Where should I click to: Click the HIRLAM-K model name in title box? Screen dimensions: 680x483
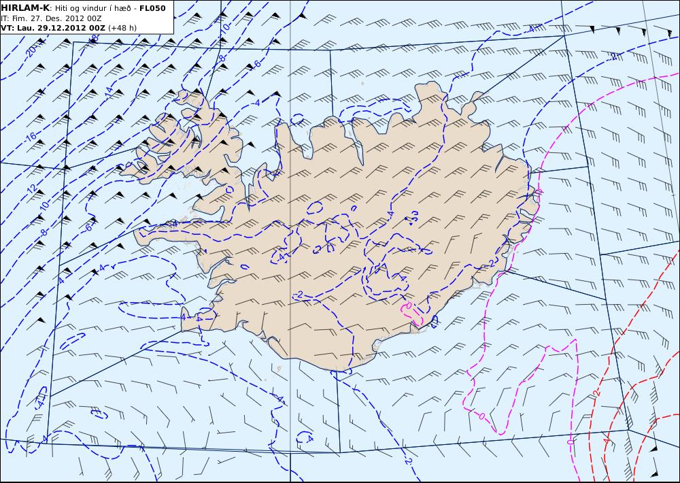pos(24,8)
